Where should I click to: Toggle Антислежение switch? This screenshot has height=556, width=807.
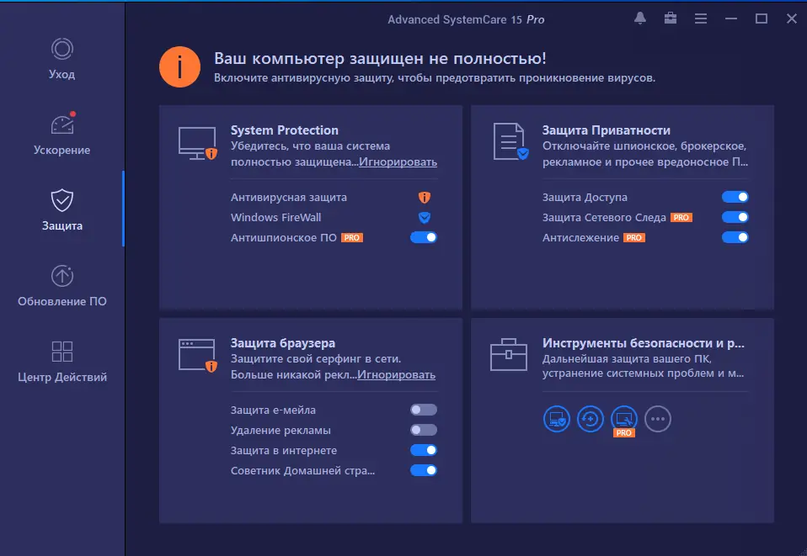pos(735,237)
